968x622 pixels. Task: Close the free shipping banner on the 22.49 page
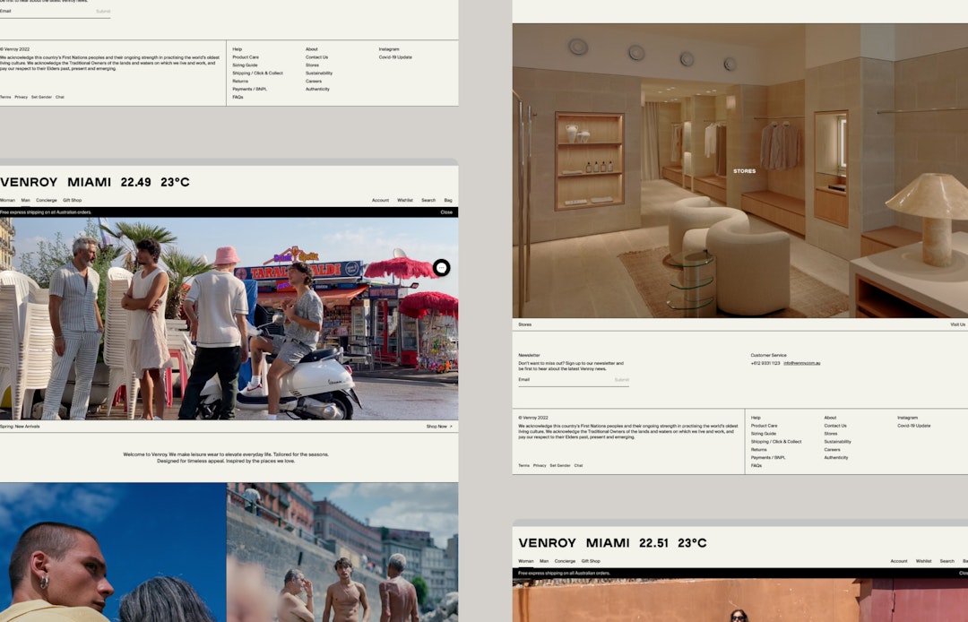click(446, 212)
